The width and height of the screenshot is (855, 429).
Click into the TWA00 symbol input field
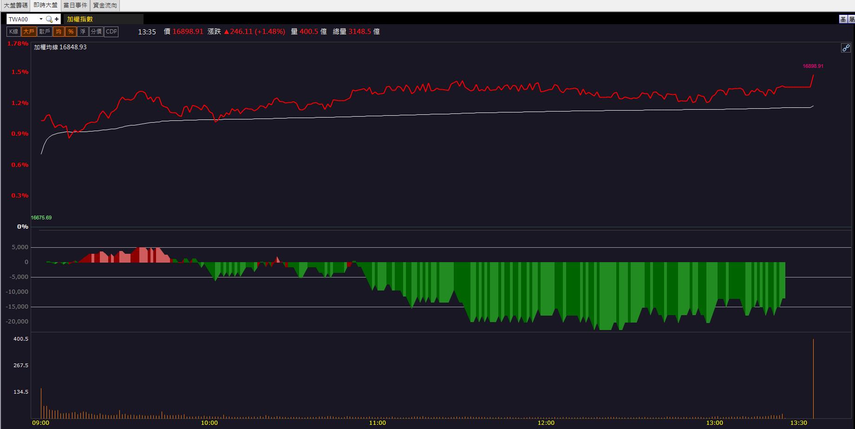point(22,19)
